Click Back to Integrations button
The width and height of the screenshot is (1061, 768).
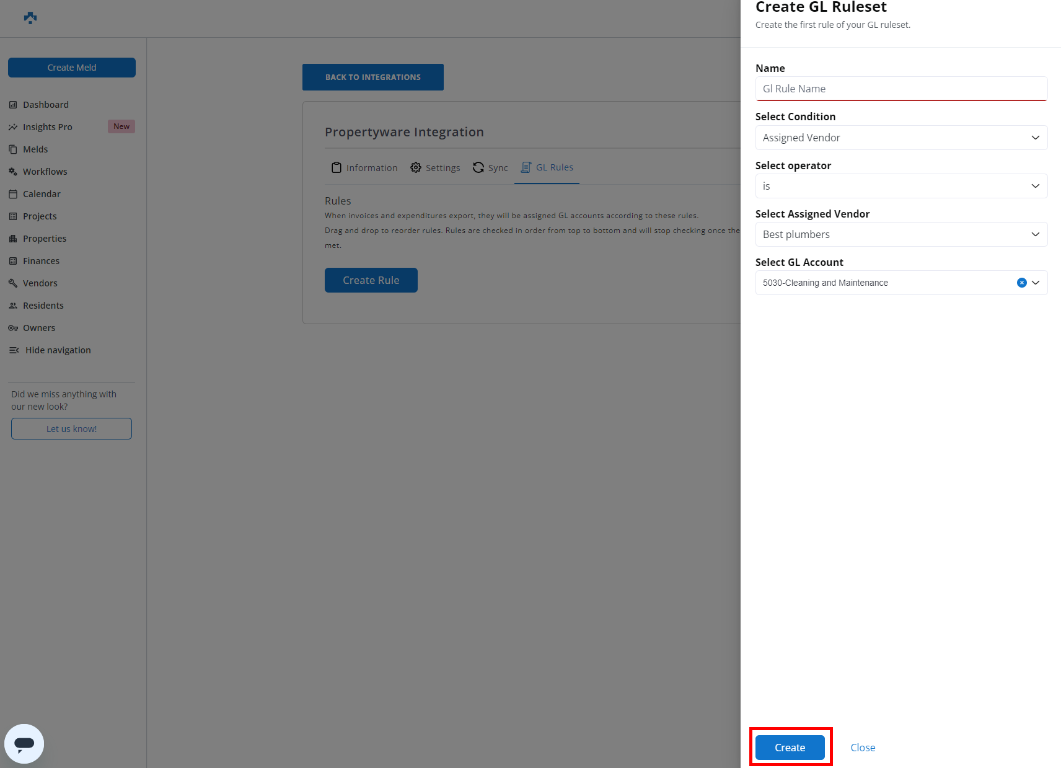point(373,77)
